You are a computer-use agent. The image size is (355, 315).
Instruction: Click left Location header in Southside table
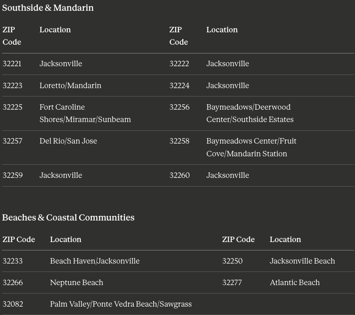pyautogui.click(x=55, y=30)
